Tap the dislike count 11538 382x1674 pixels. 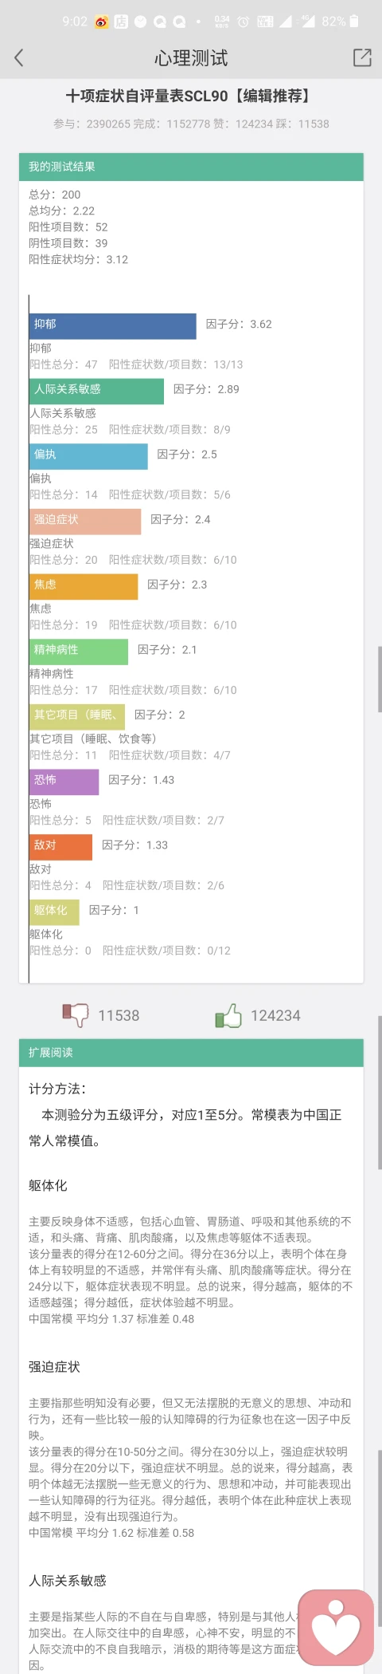pyautogui.click(x=119, y=1015)
